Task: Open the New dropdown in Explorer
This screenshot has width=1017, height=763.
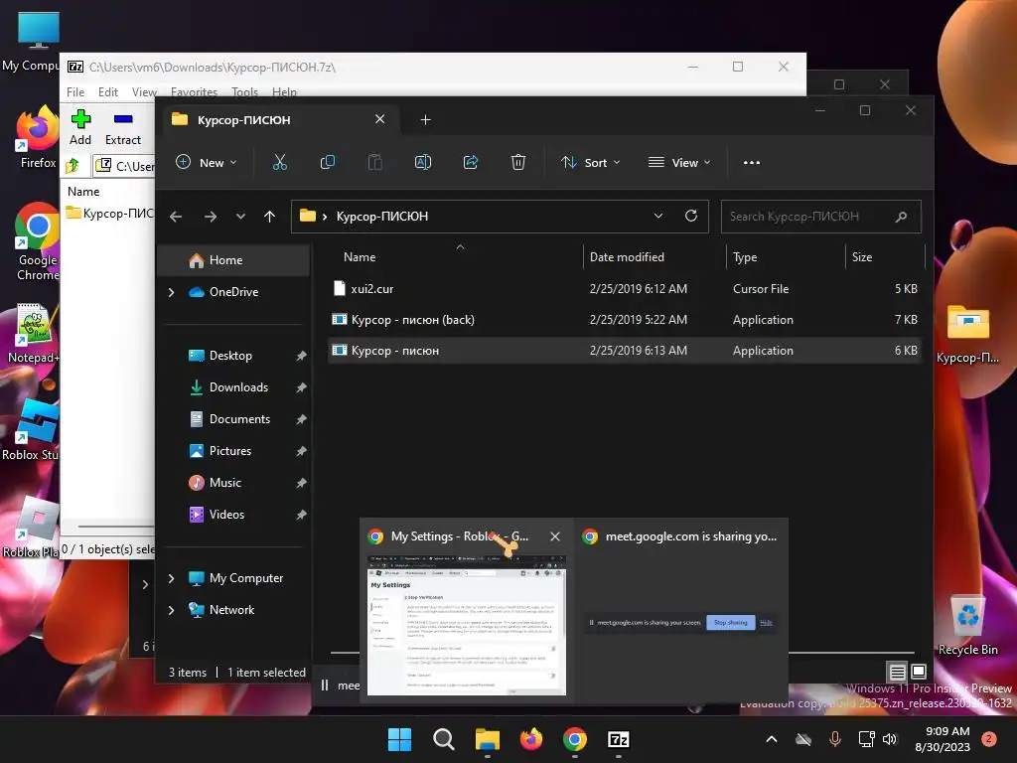Action: point(207,162)
